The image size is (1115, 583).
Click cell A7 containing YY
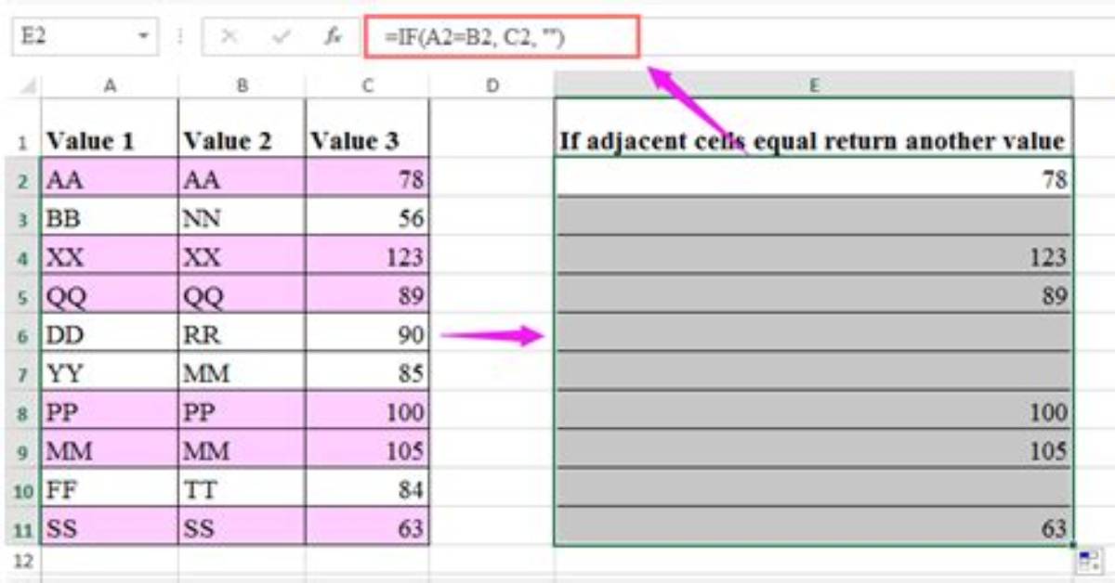coord(110,372)
